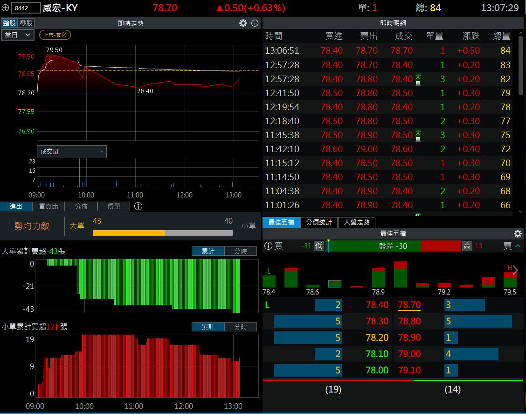This screenshot has width=526, height=414.
Task: Collapse the chevron beside 賣 label
Action: (x=518, y=246)
